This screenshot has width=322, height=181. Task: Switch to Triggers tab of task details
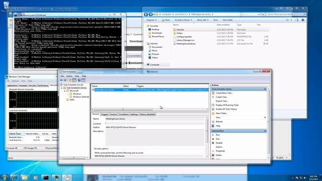click(105, 114)
